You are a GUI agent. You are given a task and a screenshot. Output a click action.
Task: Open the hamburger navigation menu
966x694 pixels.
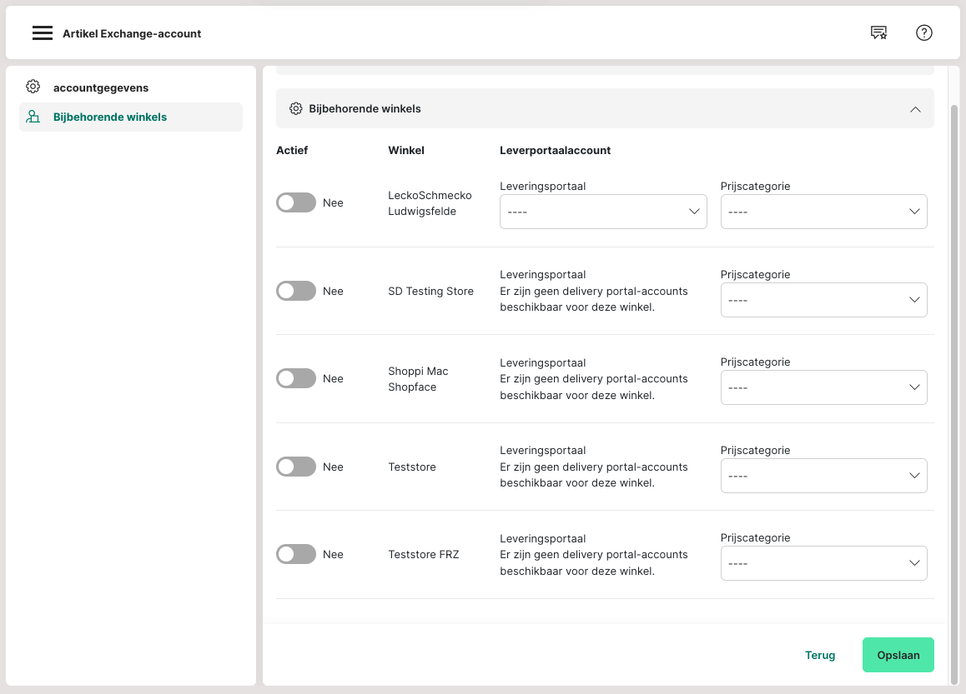pyautogui.click(x=43, y=33)
